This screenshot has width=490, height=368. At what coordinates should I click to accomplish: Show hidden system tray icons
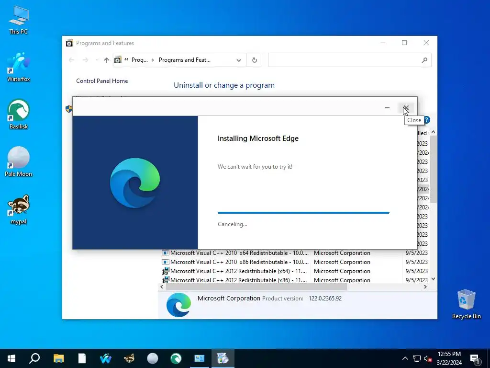click(x=405, y=358)
